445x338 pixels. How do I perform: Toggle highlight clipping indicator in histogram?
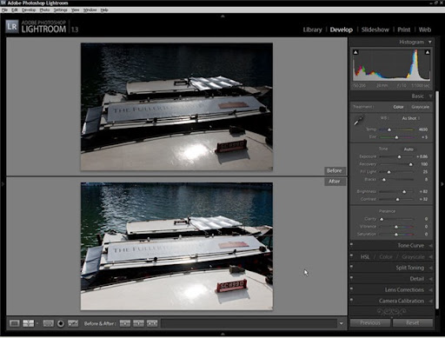(x=428, y=52)
